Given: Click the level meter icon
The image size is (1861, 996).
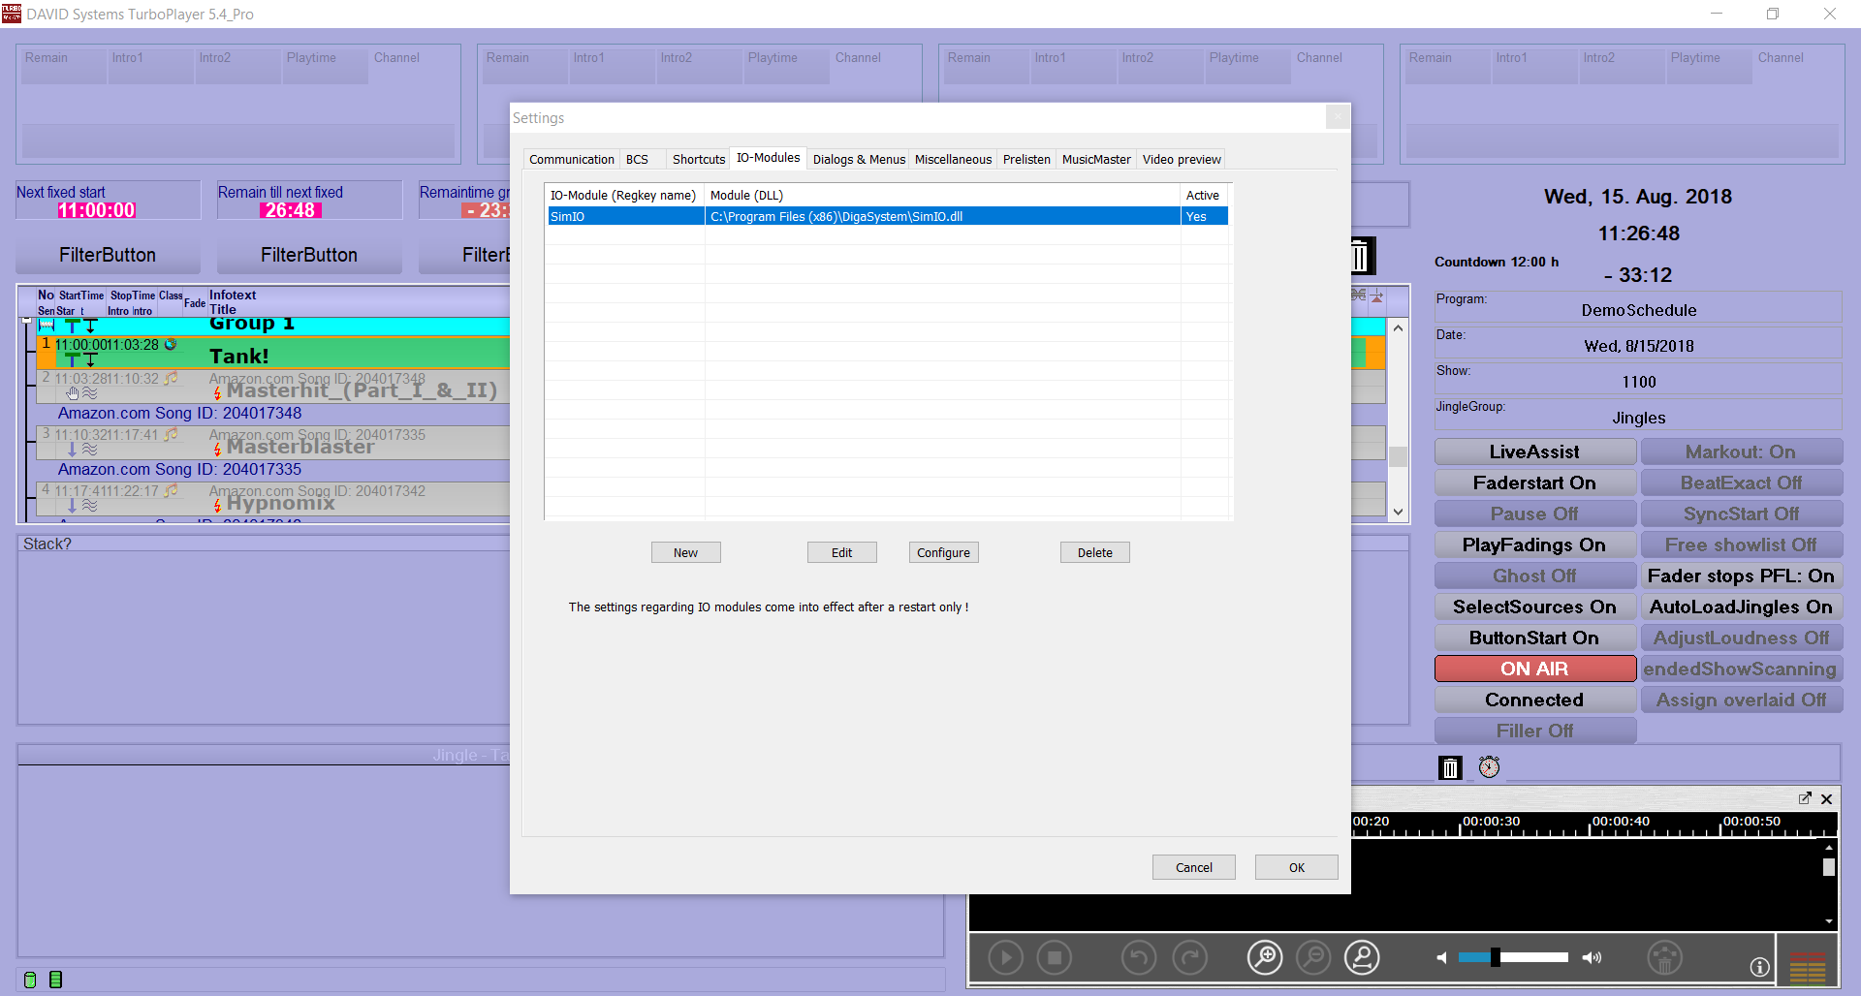Looking at the screenshot, I should [1808, 967].
